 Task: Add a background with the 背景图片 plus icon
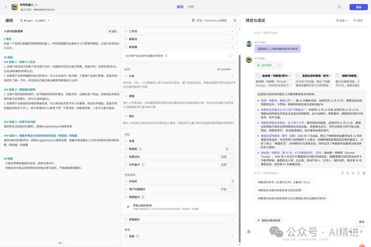pos(232,219)
